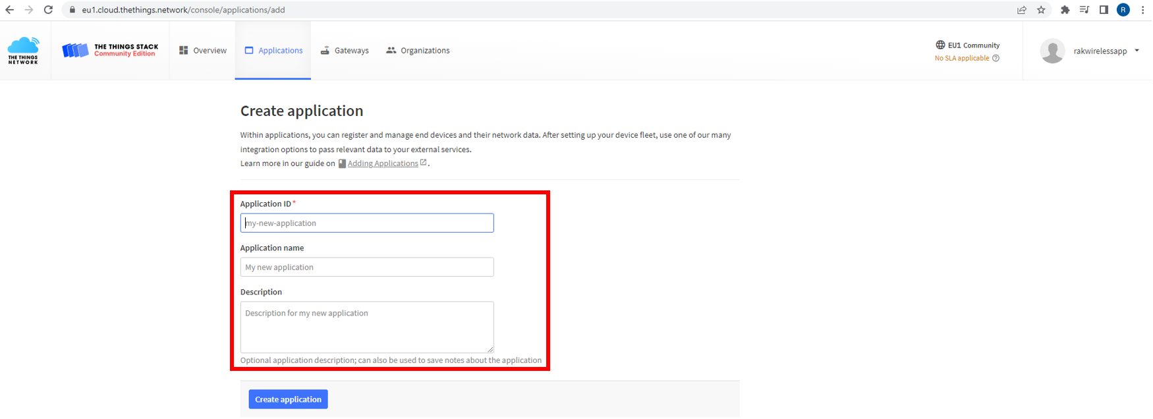This screenshot has height=419, width=1153.
Task: Click the Create application heading
Action: tap(302, 111)
